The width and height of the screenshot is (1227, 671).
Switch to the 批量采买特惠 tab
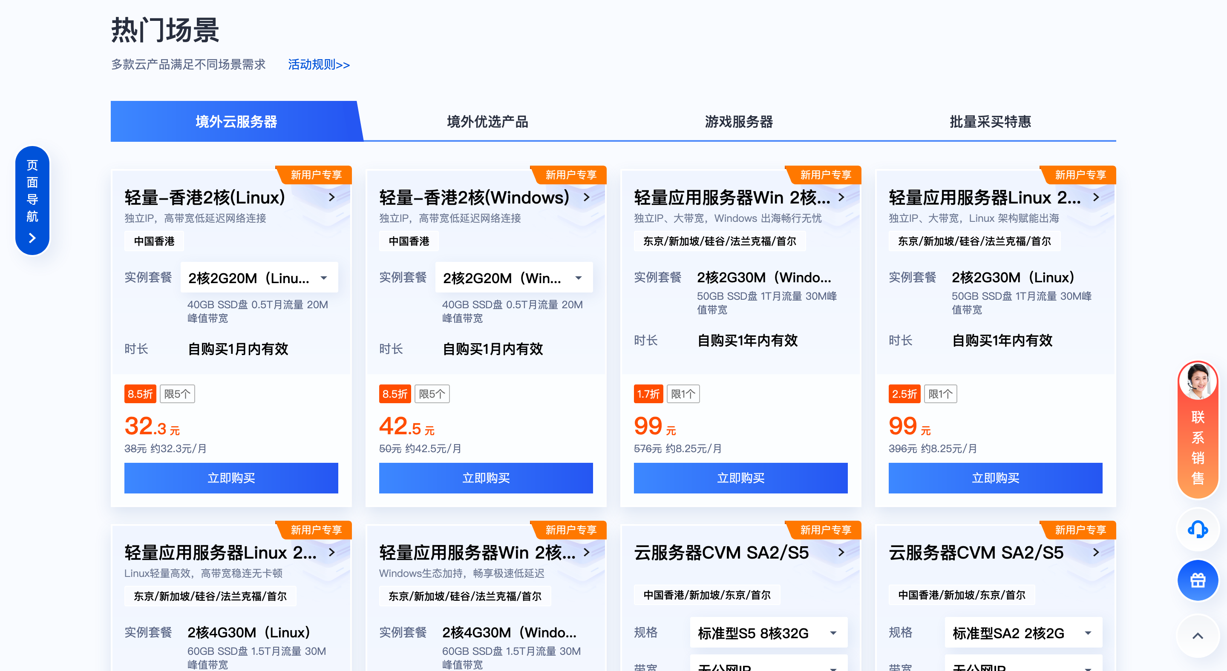[991, 121]
